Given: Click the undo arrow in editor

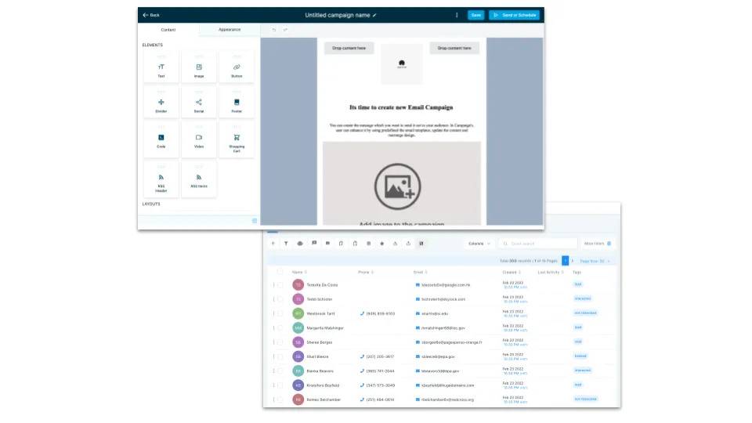Looking at the screenshot, I should [x=274, y=30].
